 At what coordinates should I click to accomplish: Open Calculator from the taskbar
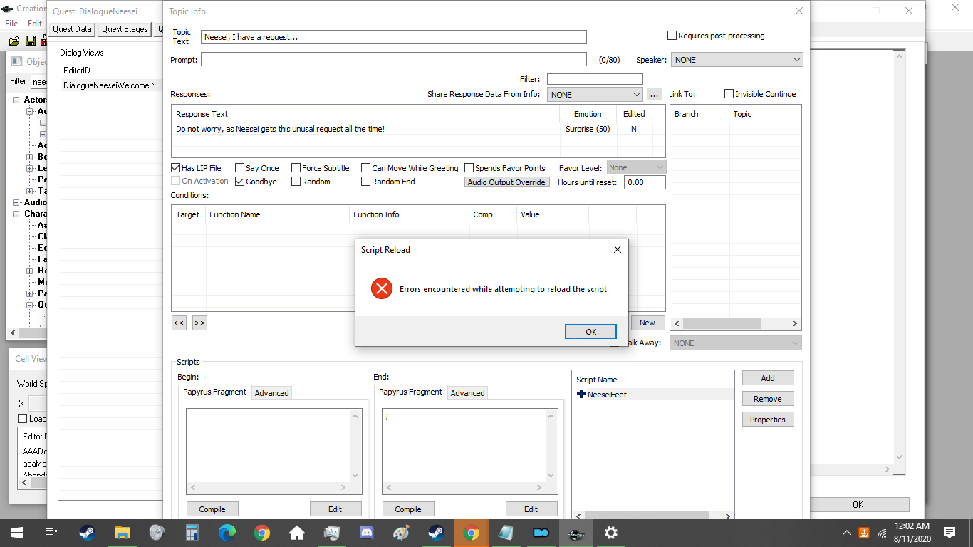192,533
